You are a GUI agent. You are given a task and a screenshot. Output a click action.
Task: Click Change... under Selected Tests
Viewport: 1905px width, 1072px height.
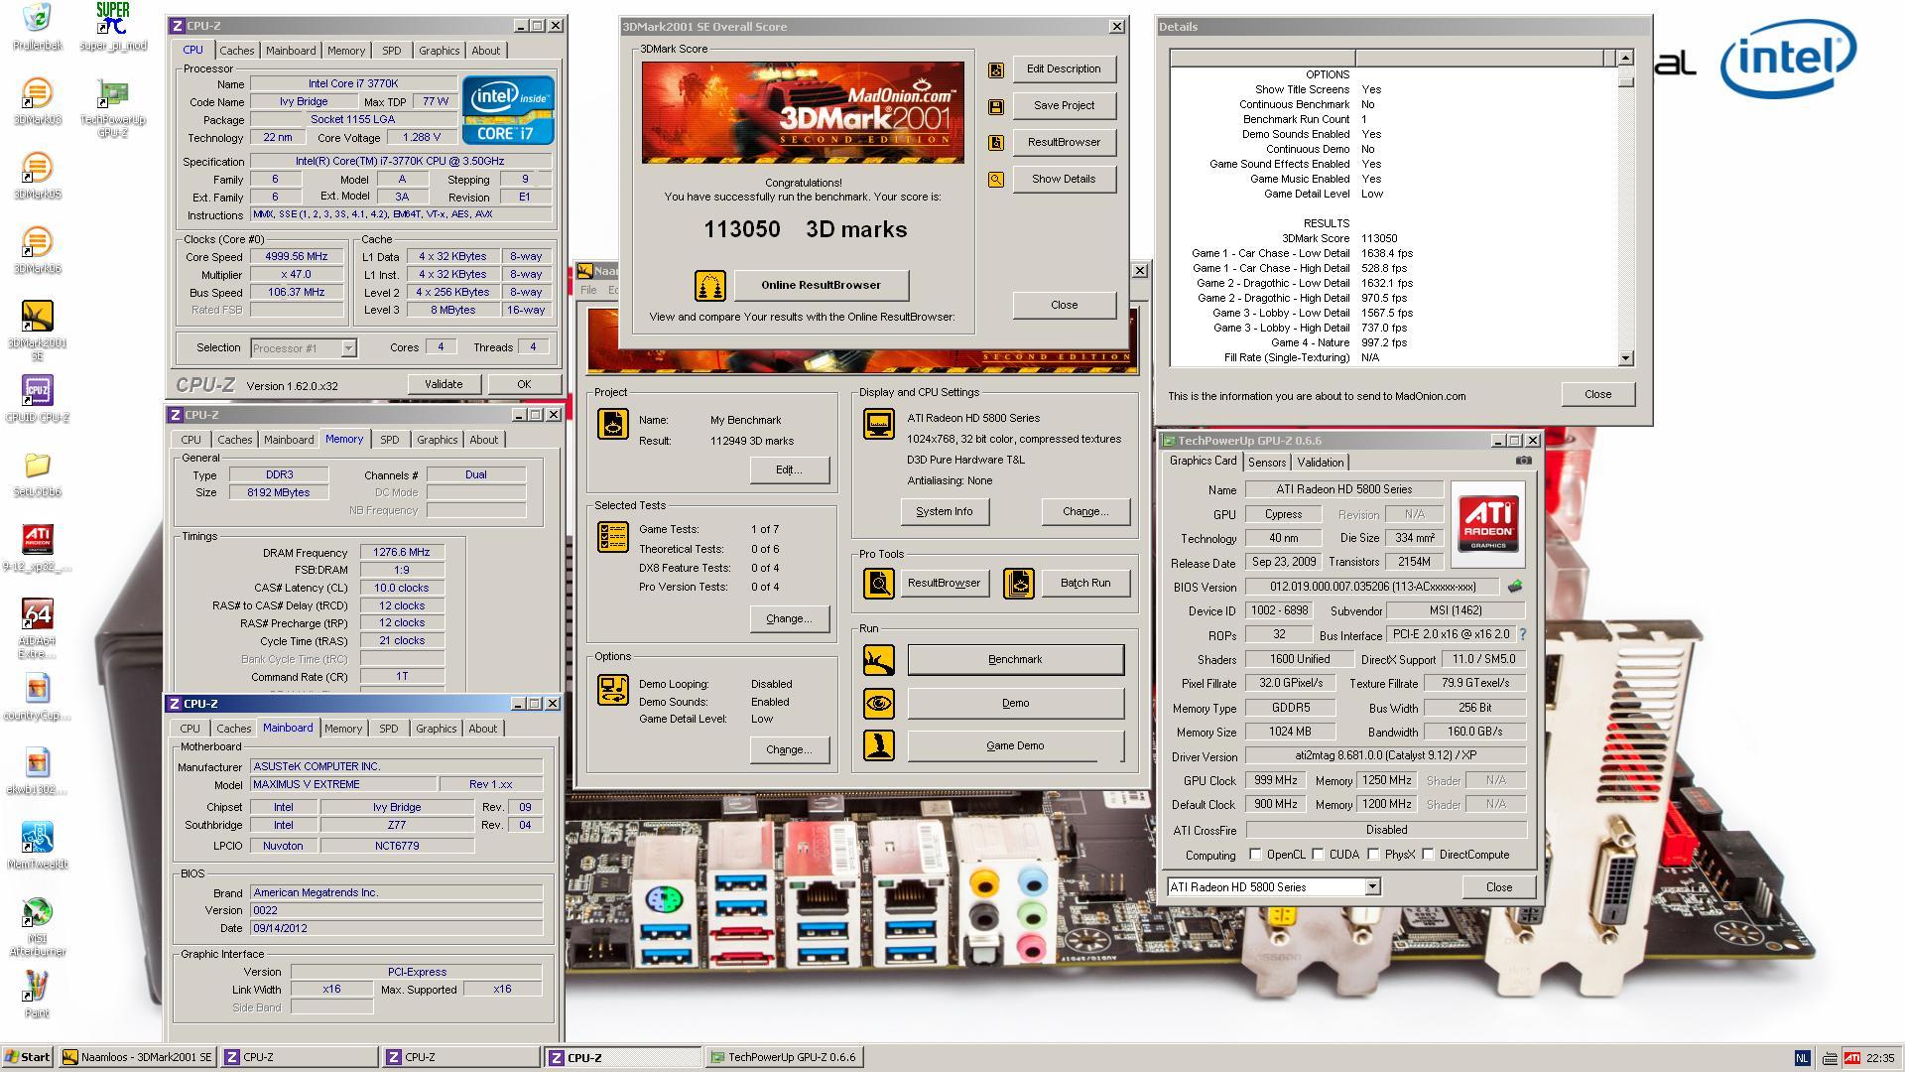tap(789, 619)
